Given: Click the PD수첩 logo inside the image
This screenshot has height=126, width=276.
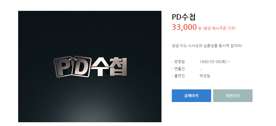Looking at the screenshot, I should pyautogui.click(x=90, y=67).
